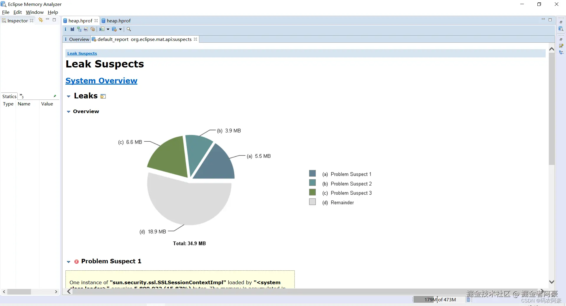Pin the Inspector statics pane
This screenshot has width=566, height=306.
coord(55,96)
